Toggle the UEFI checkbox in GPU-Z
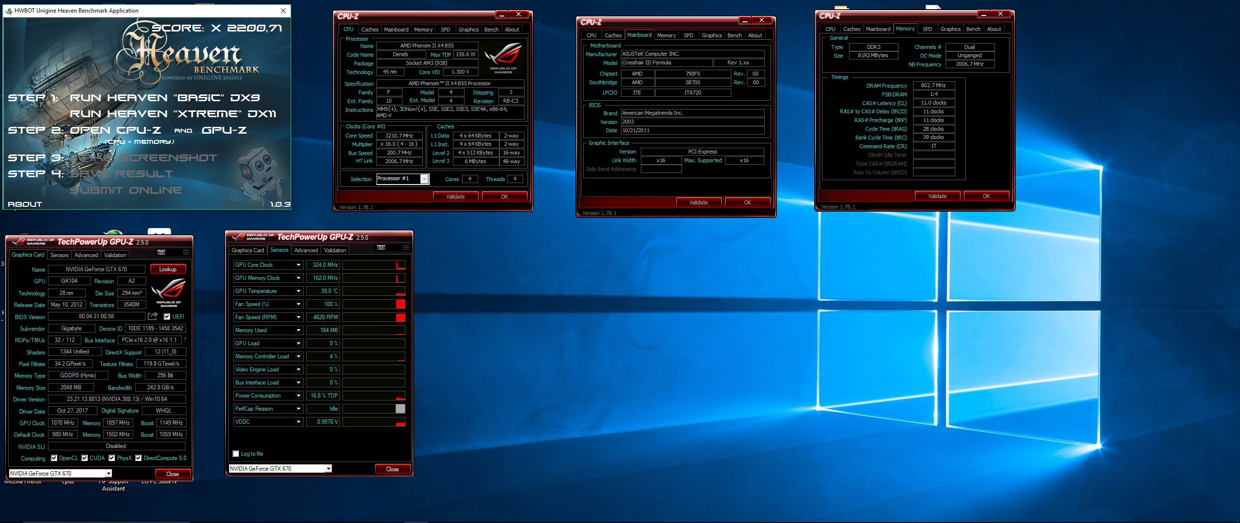Screen dimensions: 1240x523 (167, 317)
